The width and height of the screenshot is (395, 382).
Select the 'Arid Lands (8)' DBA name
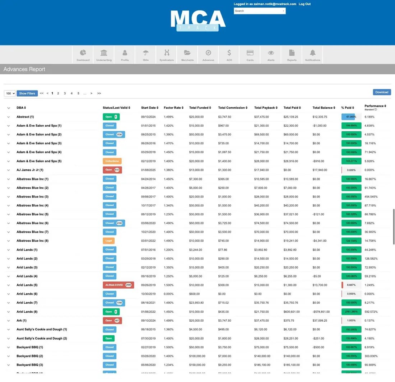pos(27,312)
